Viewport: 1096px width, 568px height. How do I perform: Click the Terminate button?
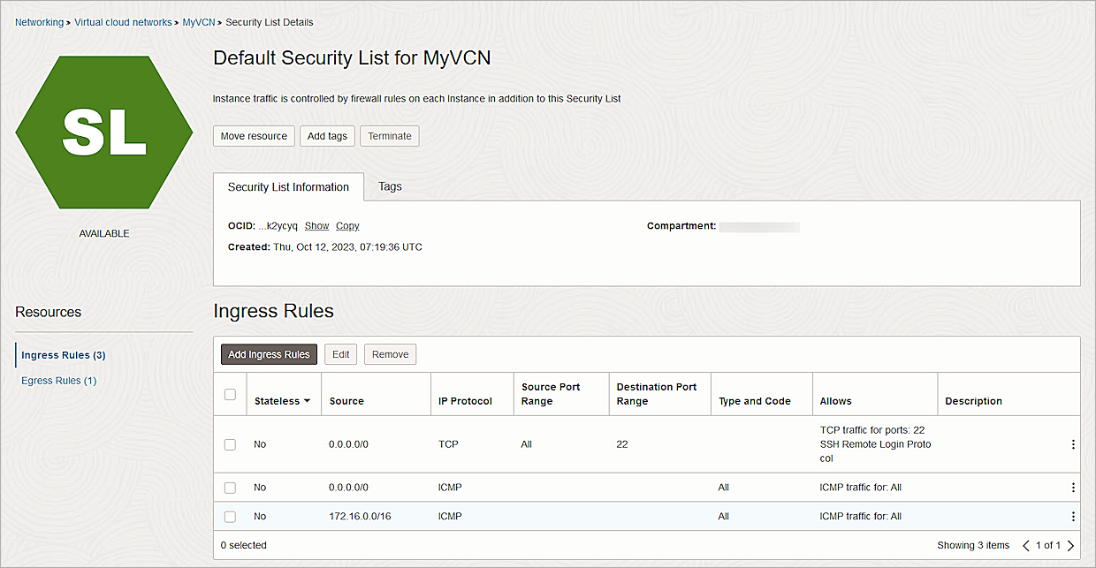[389, 136]
